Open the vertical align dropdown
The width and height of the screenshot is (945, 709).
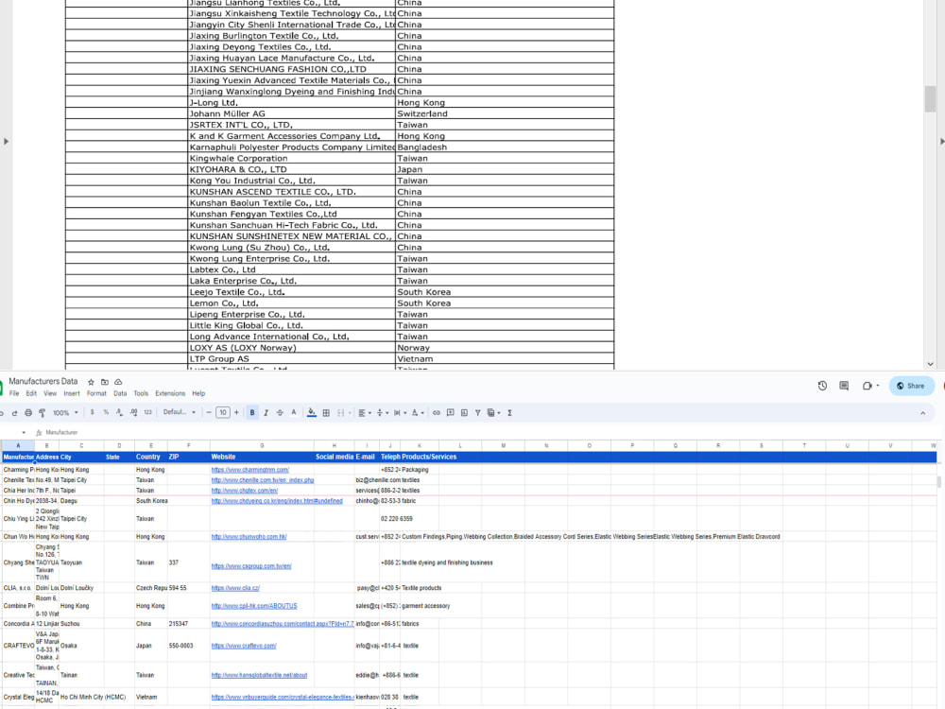382,413
